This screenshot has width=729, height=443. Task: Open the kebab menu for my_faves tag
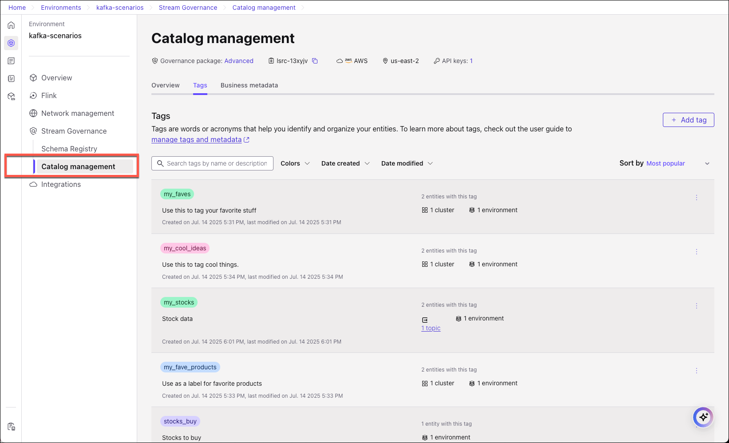tap(697, 198)
